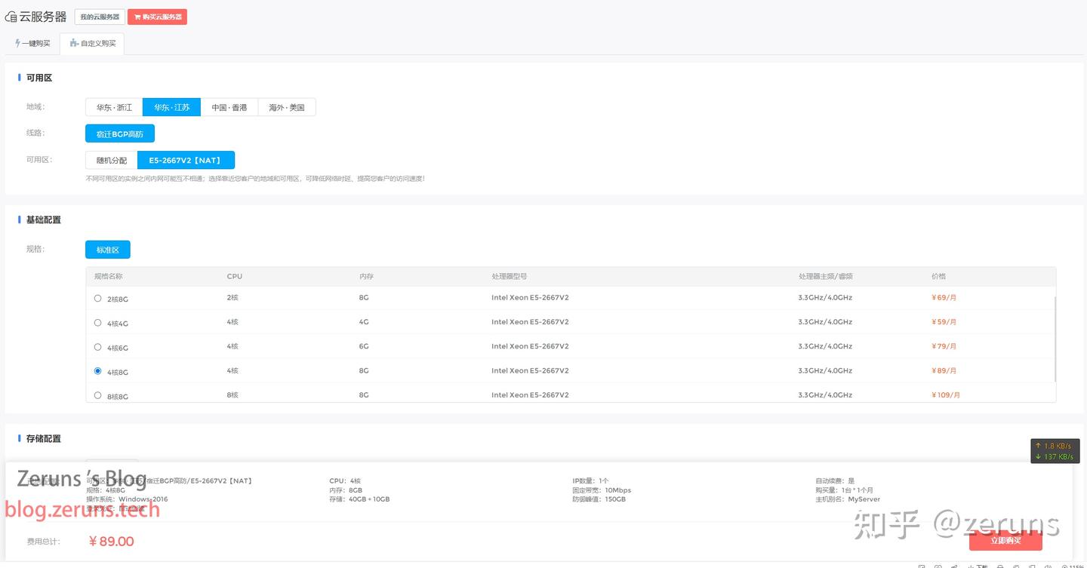This screenshot has width=1087, height=568.
Task: Click the summary line 主机别名: MyServer
Action: 848,499
